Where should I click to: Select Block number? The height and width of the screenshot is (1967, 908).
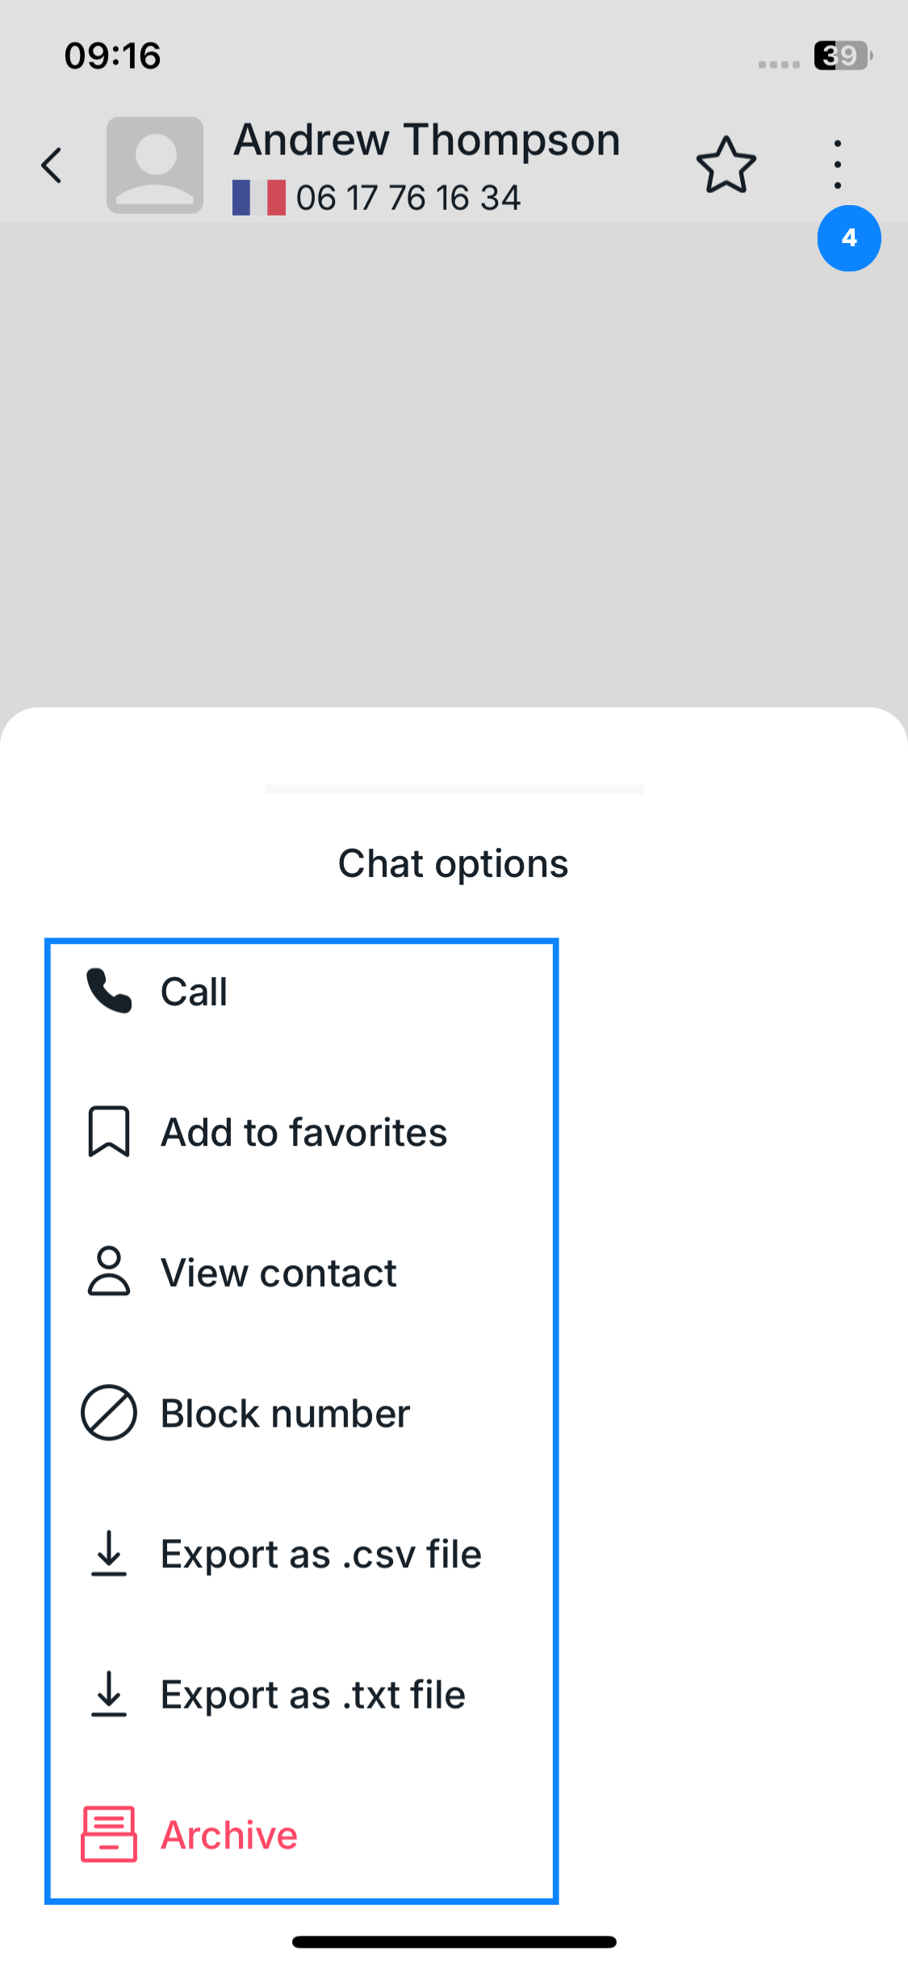coord(285,1413)
